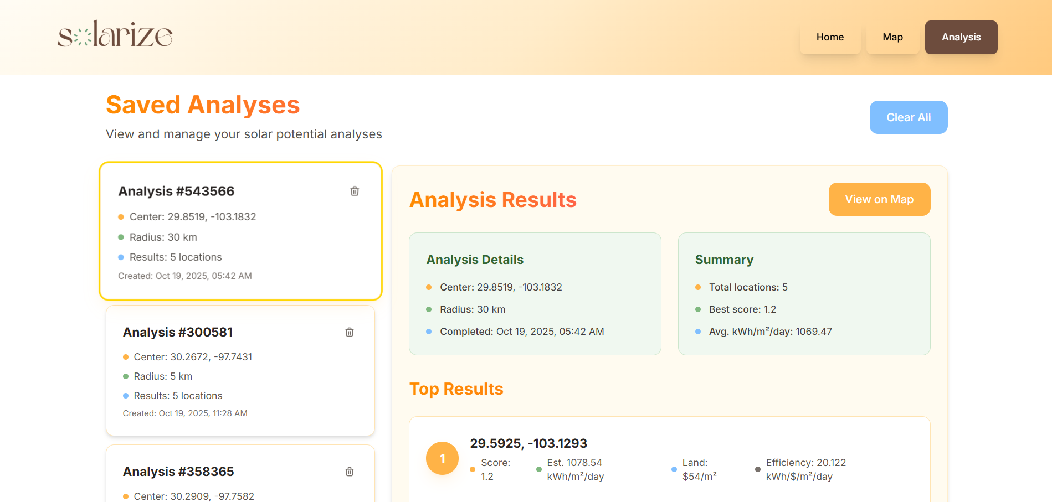Click 'Radius: 5 km' in Analysis #300581
1052x502 pixels.
pyautogui.click(x=163, y=376)
